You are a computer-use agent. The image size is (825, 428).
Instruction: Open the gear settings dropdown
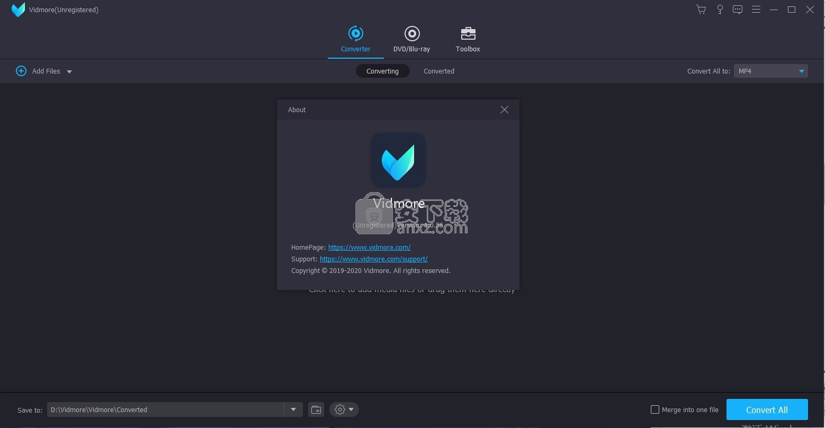coord(344,409)
